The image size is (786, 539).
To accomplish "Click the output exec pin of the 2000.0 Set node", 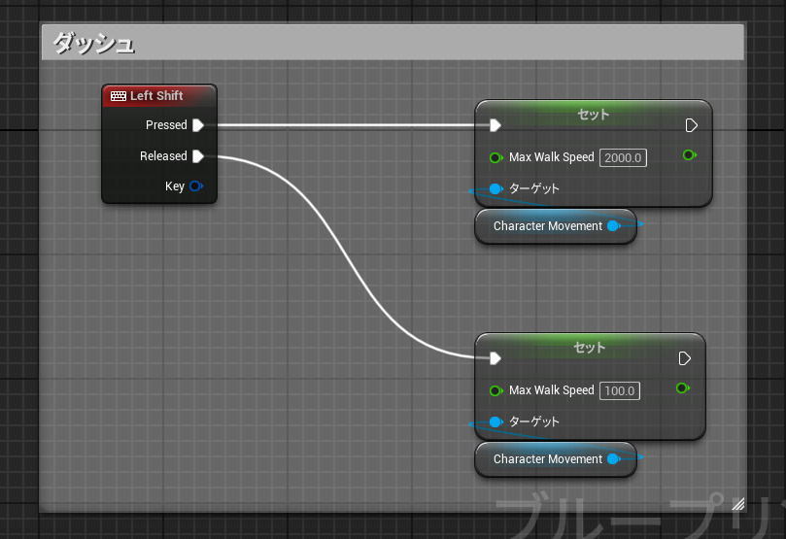I will coord(691,125).
